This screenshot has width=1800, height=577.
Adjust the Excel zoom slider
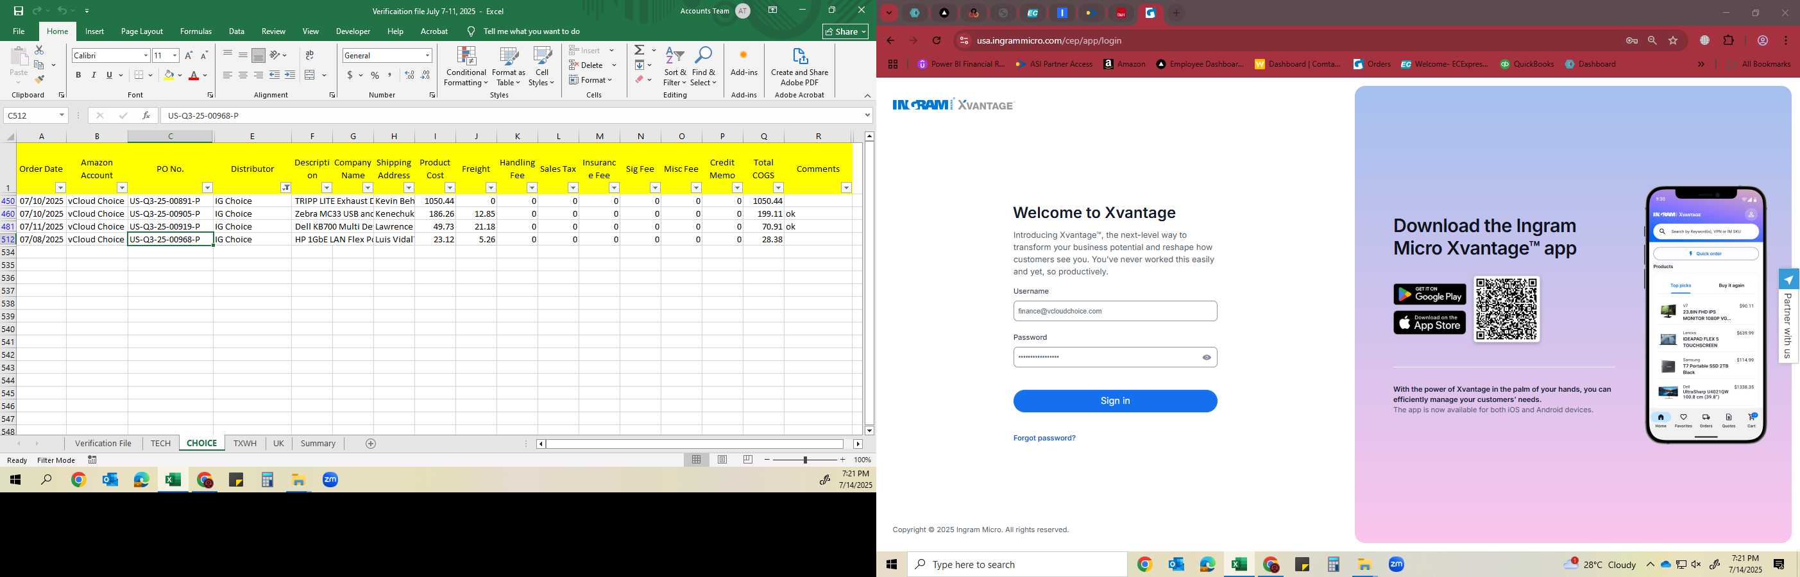pos(805,460)
